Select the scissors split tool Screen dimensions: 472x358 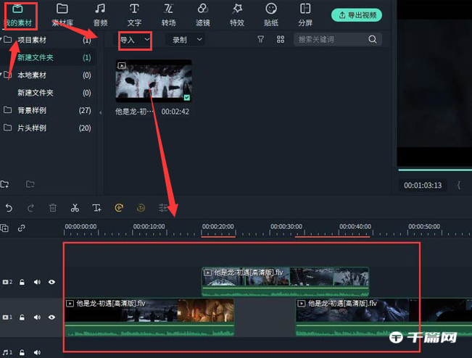coord(75,207)
